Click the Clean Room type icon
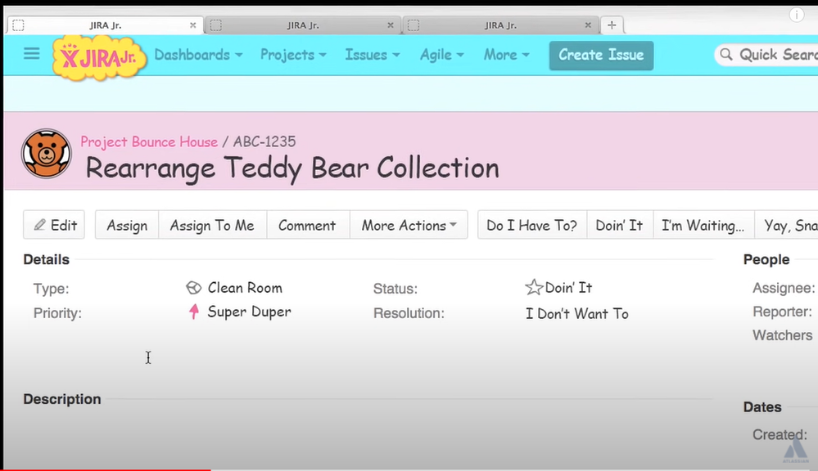The height and width of the screenshot is (471, 818). [x=193, y=288]
